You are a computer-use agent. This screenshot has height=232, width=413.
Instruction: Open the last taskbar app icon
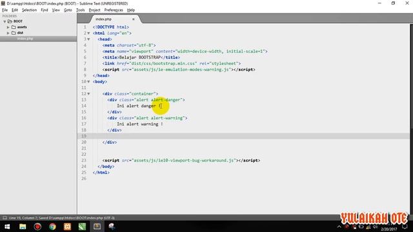(112, 226)
